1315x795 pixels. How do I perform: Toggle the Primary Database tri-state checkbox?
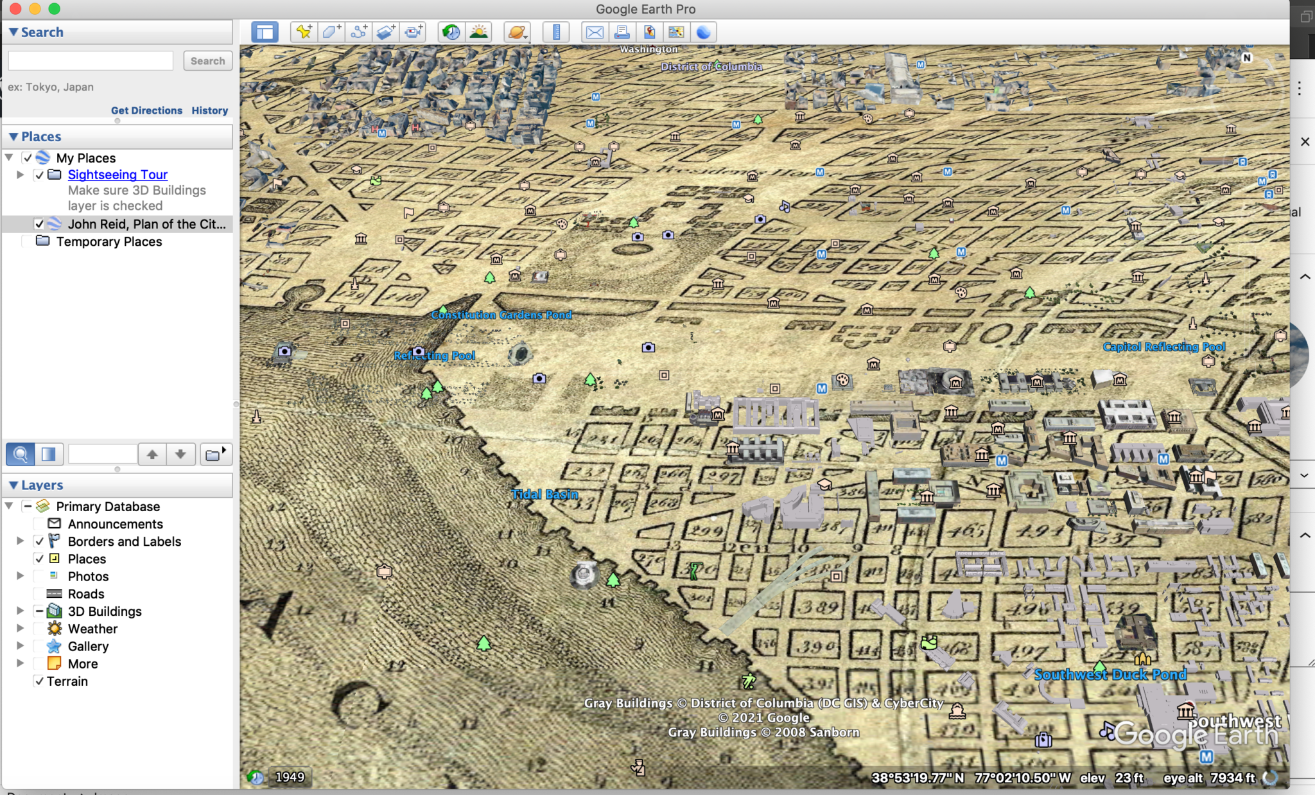tap(28, 506)
